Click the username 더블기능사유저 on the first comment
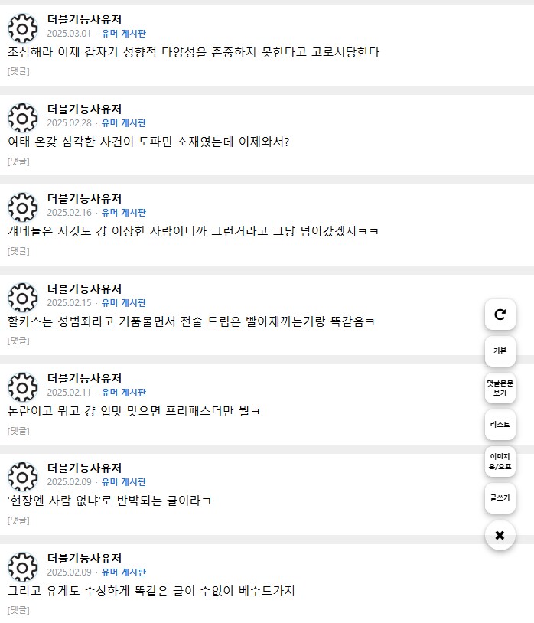Viewport: 534px width, 623px height. pyautogui.click(x=84, y=19)
